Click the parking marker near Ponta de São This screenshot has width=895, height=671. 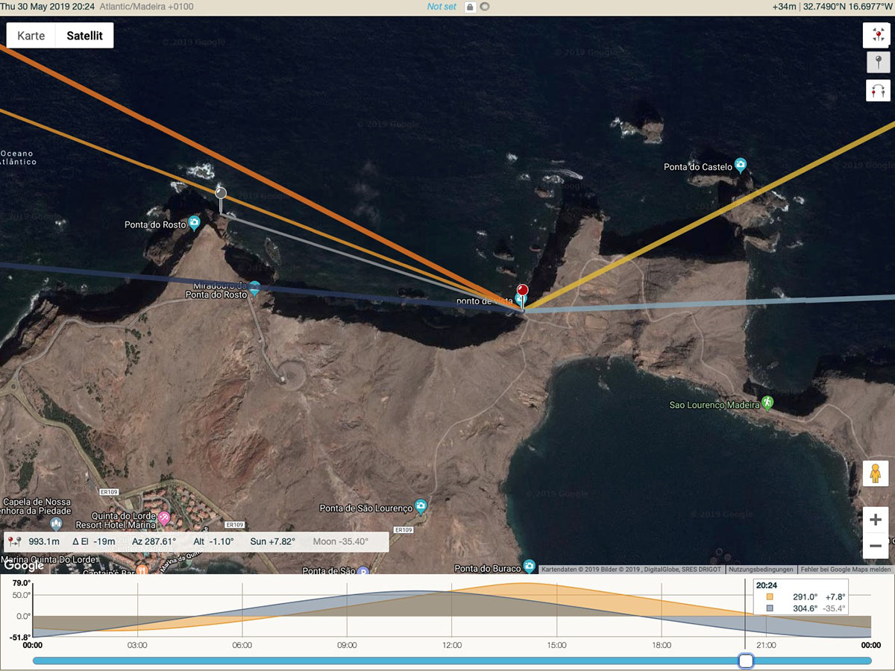coord(362,570)
